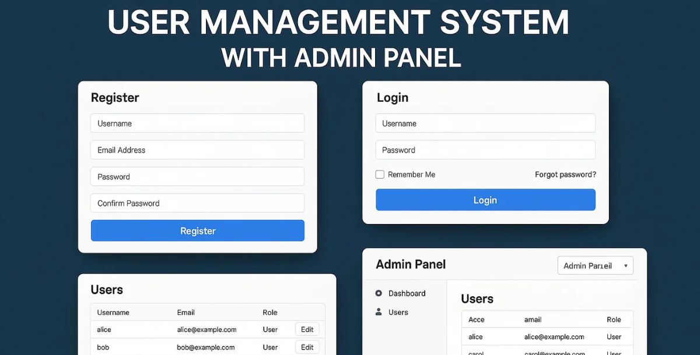Image resolution: width=700 pixels, height=355 pixels.
Task: Tick the Remember Me checkbox
Action: pos(380,175)
